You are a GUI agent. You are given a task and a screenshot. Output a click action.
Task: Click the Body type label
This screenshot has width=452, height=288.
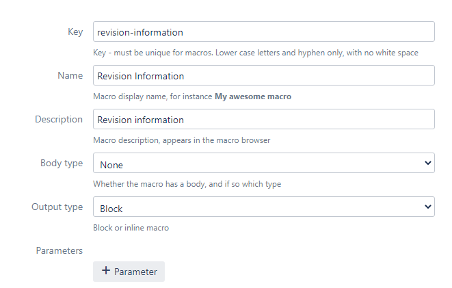62,163
